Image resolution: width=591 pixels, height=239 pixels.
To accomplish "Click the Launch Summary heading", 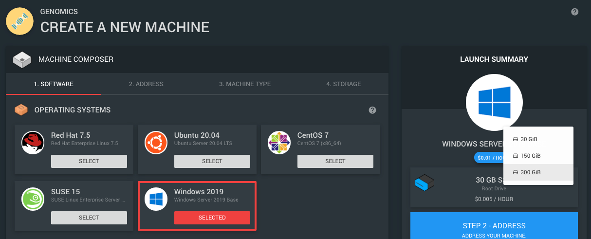I will pyautogui.click(x=494, y=59).
